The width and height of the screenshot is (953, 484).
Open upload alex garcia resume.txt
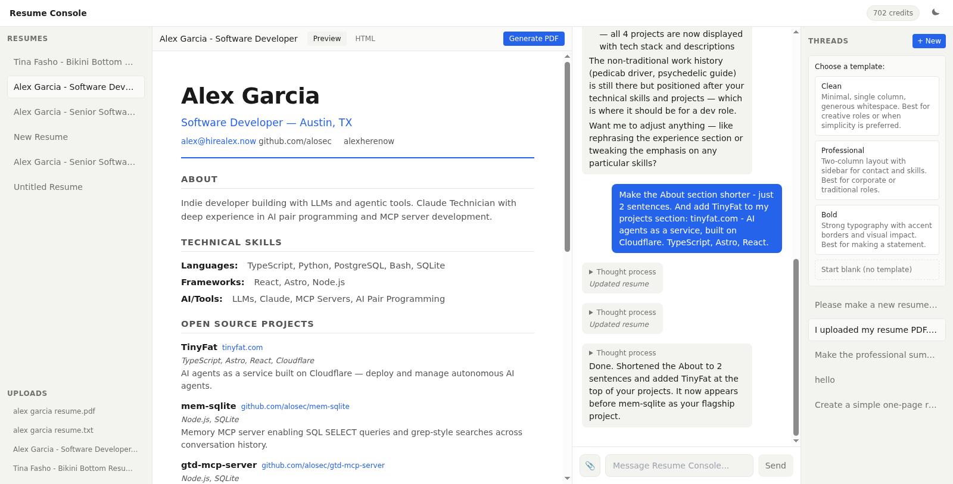click(x=76, y=430)
